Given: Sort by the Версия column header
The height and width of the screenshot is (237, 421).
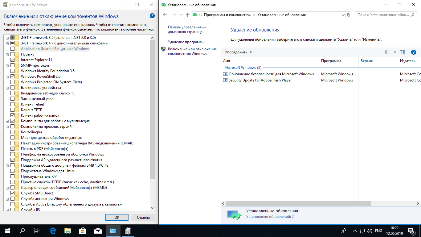Looking at the screenshot, I should (378, 61).
